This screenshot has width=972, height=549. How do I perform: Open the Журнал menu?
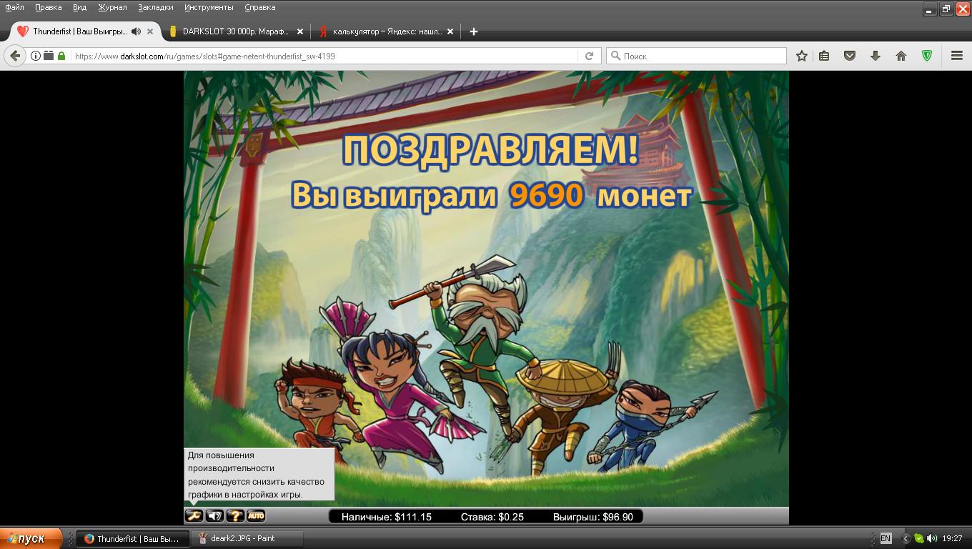point(112,7)
